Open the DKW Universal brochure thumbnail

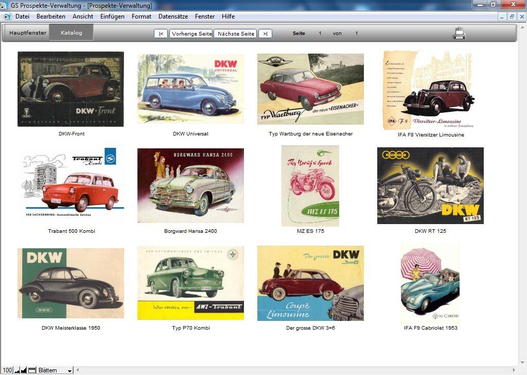[x=190, y=89]
